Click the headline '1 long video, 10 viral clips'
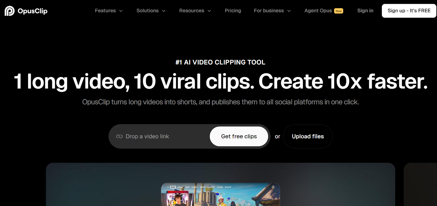The image size is (437, 206). pos(134,81)
